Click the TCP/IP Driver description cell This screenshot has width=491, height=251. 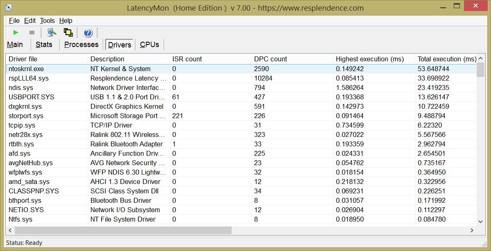111,125
